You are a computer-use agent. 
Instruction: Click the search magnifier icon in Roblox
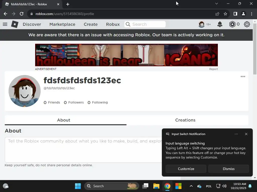tap(128, 24)
